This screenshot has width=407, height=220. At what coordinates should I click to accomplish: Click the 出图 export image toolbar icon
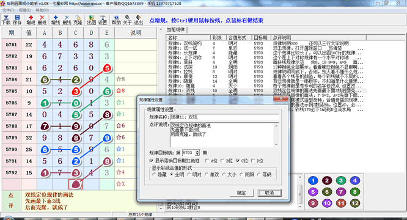[92, 20]
